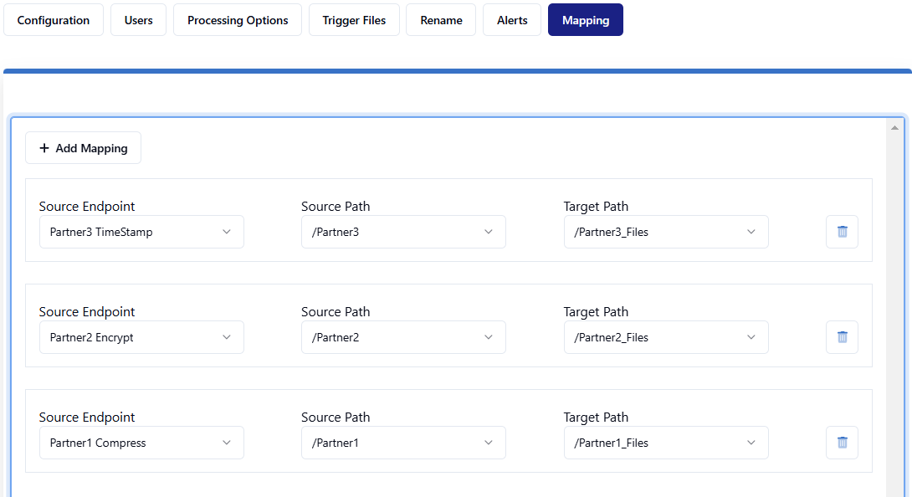Open the /Partner2_Files target path dropdown
Screen dimensions: 912x497
click(x=666, y=337)
